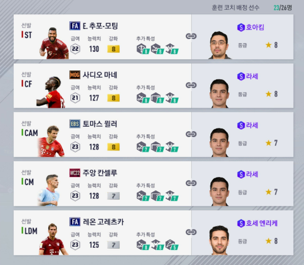Image resolution: width=304 pixels, height=265 pixels.
Task: Click the level 5 trait icon of 레온 고레츠카
Action: pos(172,245)
